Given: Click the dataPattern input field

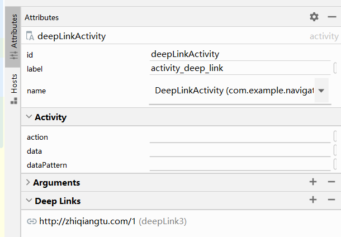Looking at the screenshot, I should click(240, 165).
